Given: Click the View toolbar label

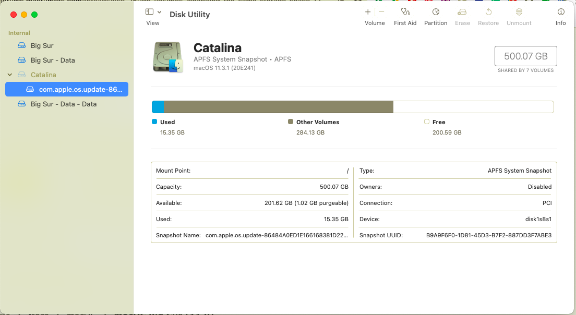Looking at the screenshot, I should point(153,23).
